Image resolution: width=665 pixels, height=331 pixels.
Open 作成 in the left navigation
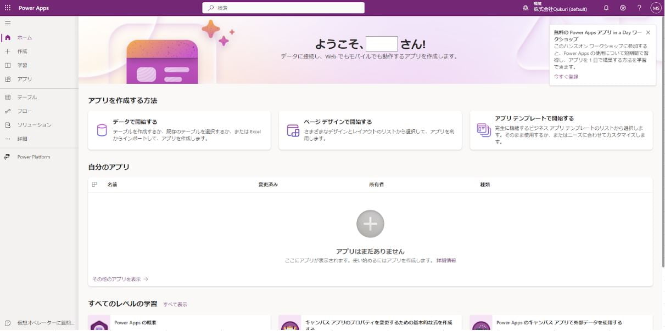pyautogui.click(x=22, y=52)
